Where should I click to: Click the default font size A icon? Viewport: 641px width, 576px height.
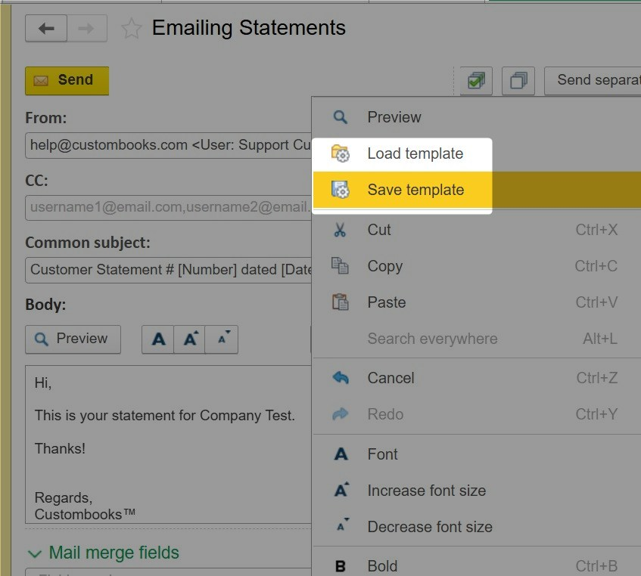[x=158, y=339]
